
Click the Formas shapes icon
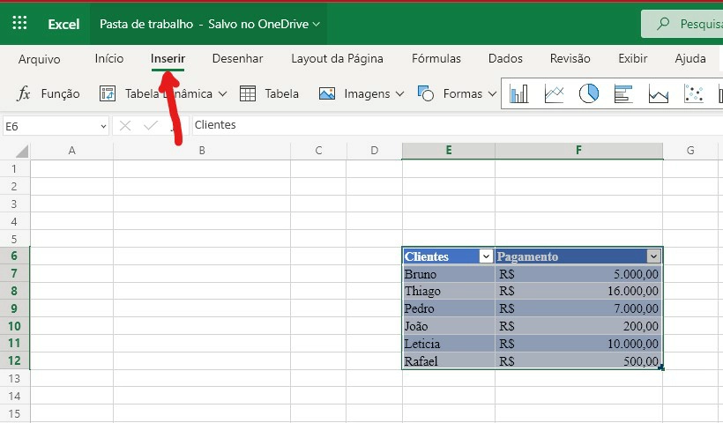coord(425,93)
